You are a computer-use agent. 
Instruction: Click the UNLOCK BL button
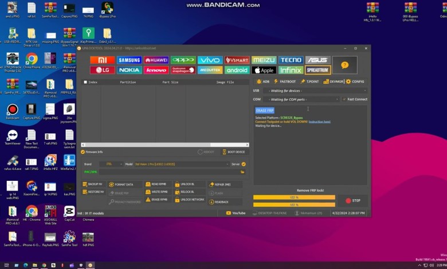tap(189, 184)
